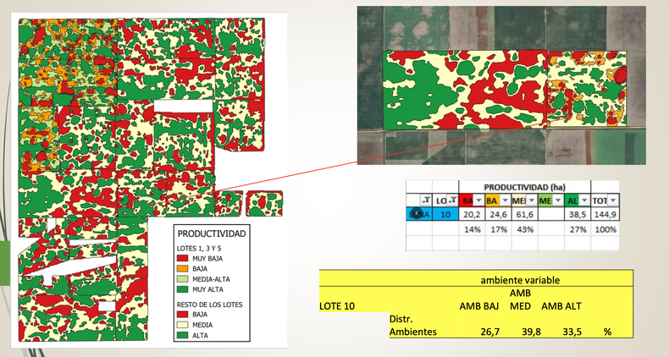Select the cell with value 38,5
The width and height of the screenshot is (669, 357).
[578, 214]
